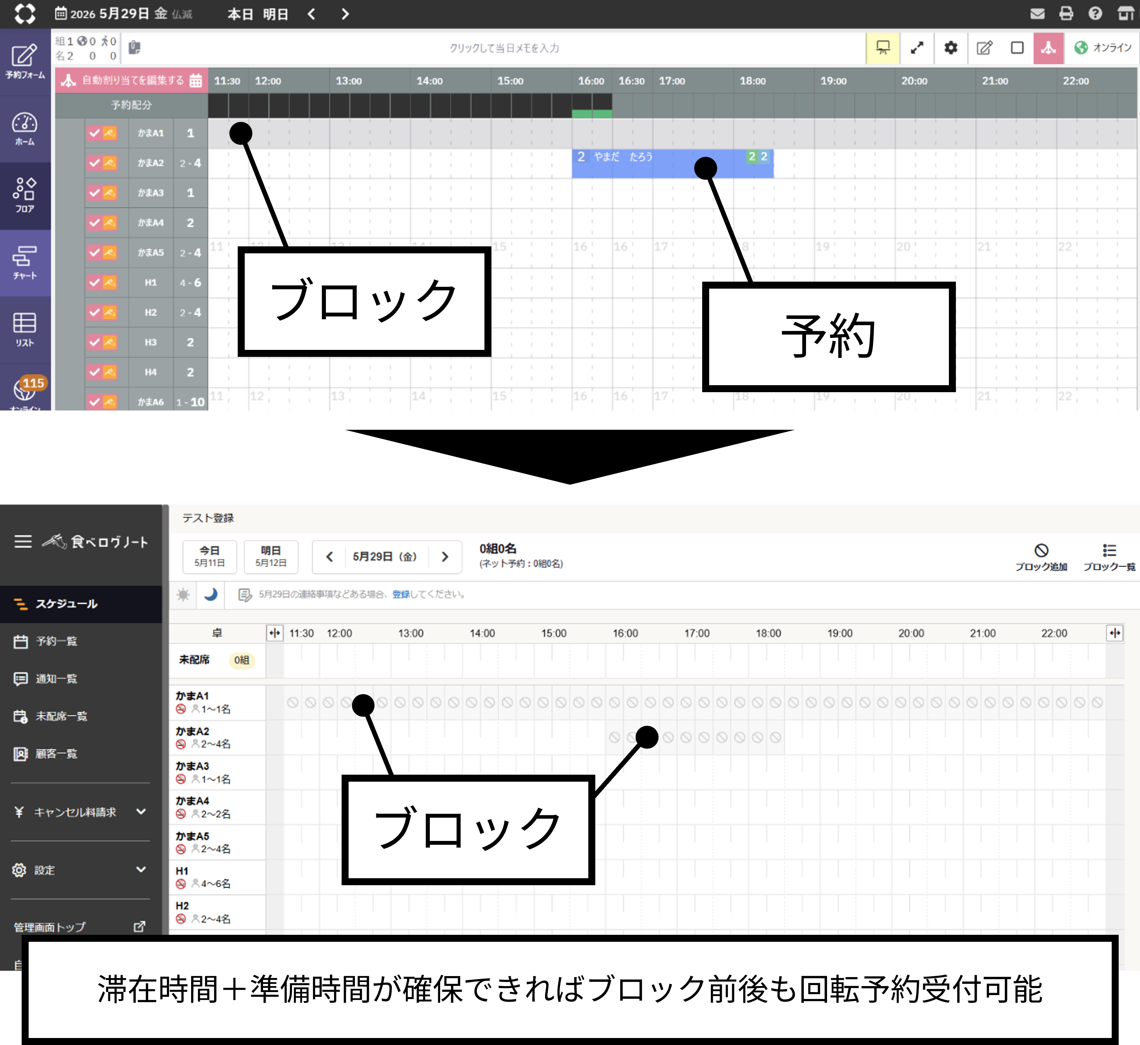This screenshot has width=1140, height=1045.
Task: Select the やまだ たろう reservation bar
Action: pos(672,163)
